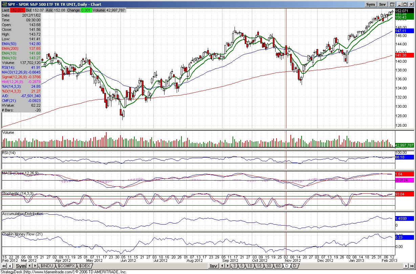Select the $INDU symbol tab

point(47,266)
